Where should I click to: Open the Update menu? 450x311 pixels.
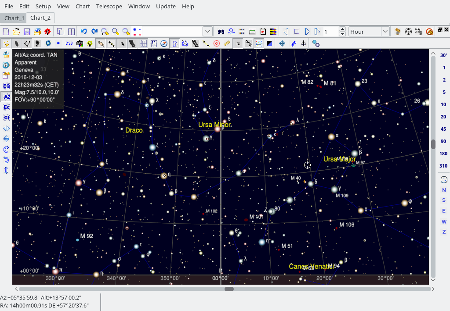(166, 6)
